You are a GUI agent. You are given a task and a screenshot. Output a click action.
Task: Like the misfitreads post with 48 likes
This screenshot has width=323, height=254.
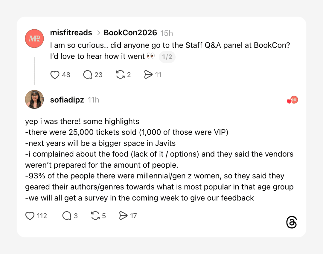[x=55, y=75]
